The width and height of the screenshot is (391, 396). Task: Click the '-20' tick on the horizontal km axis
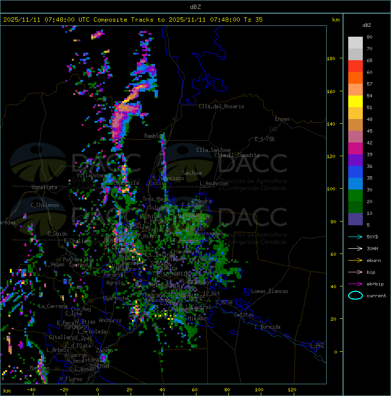pos(64,390)
